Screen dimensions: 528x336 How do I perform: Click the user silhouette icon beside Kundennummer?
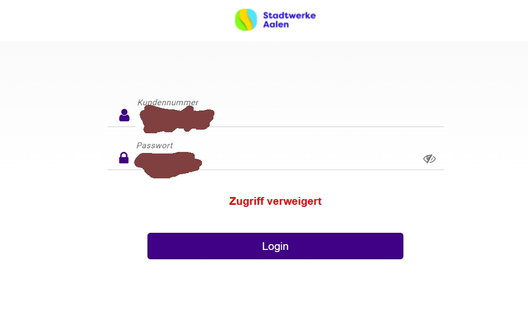[x=124, y=115]
